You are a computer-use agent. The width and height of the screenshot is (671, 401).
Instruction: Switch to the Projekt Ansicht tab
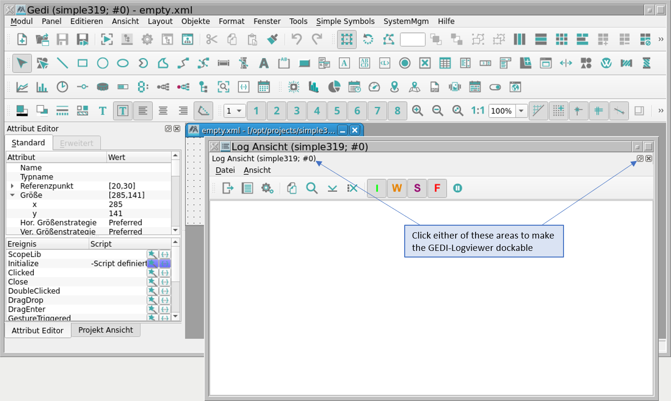[x=106, y=330]
